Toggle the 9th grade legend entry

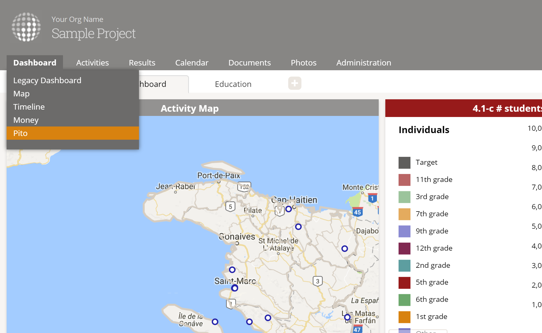[x=432, y=231]
